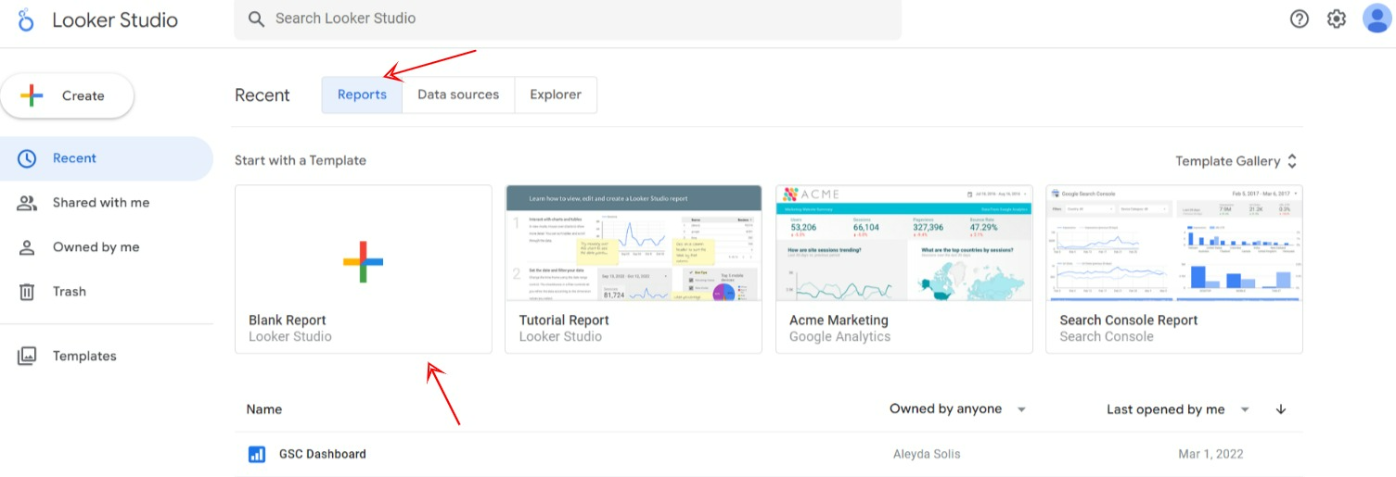Image resolution: width=1396 pixels, height=477 pixels.
Task: Click the multicolor plus in Blank Report
Action: 363,261
